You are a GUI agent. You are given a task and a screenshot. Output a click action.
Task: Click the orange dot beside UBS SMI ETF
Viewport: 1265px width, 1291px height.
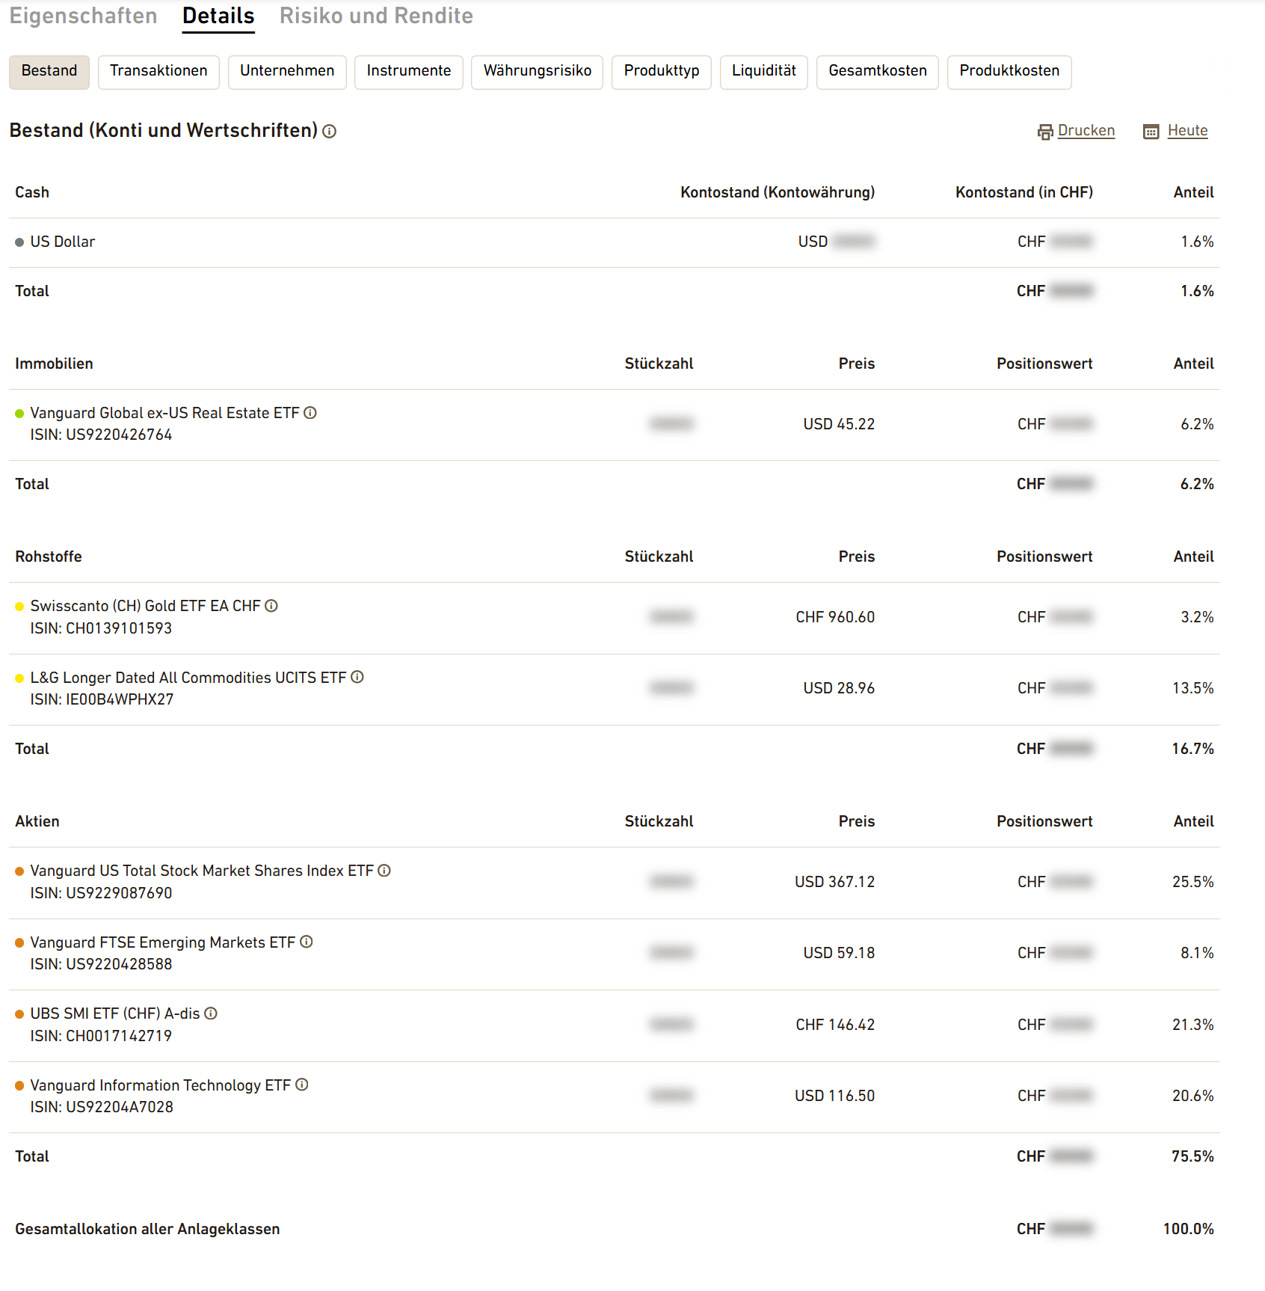(x=19, y=1014)
